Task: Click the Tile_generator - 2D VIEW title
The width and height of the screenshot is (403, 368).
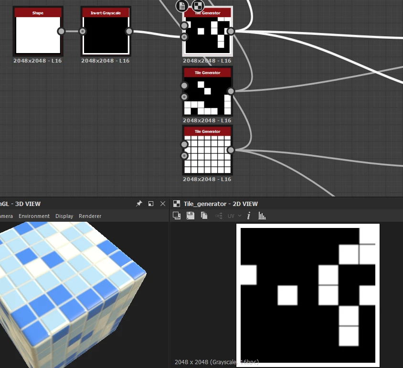Action: tap(221, 204)
